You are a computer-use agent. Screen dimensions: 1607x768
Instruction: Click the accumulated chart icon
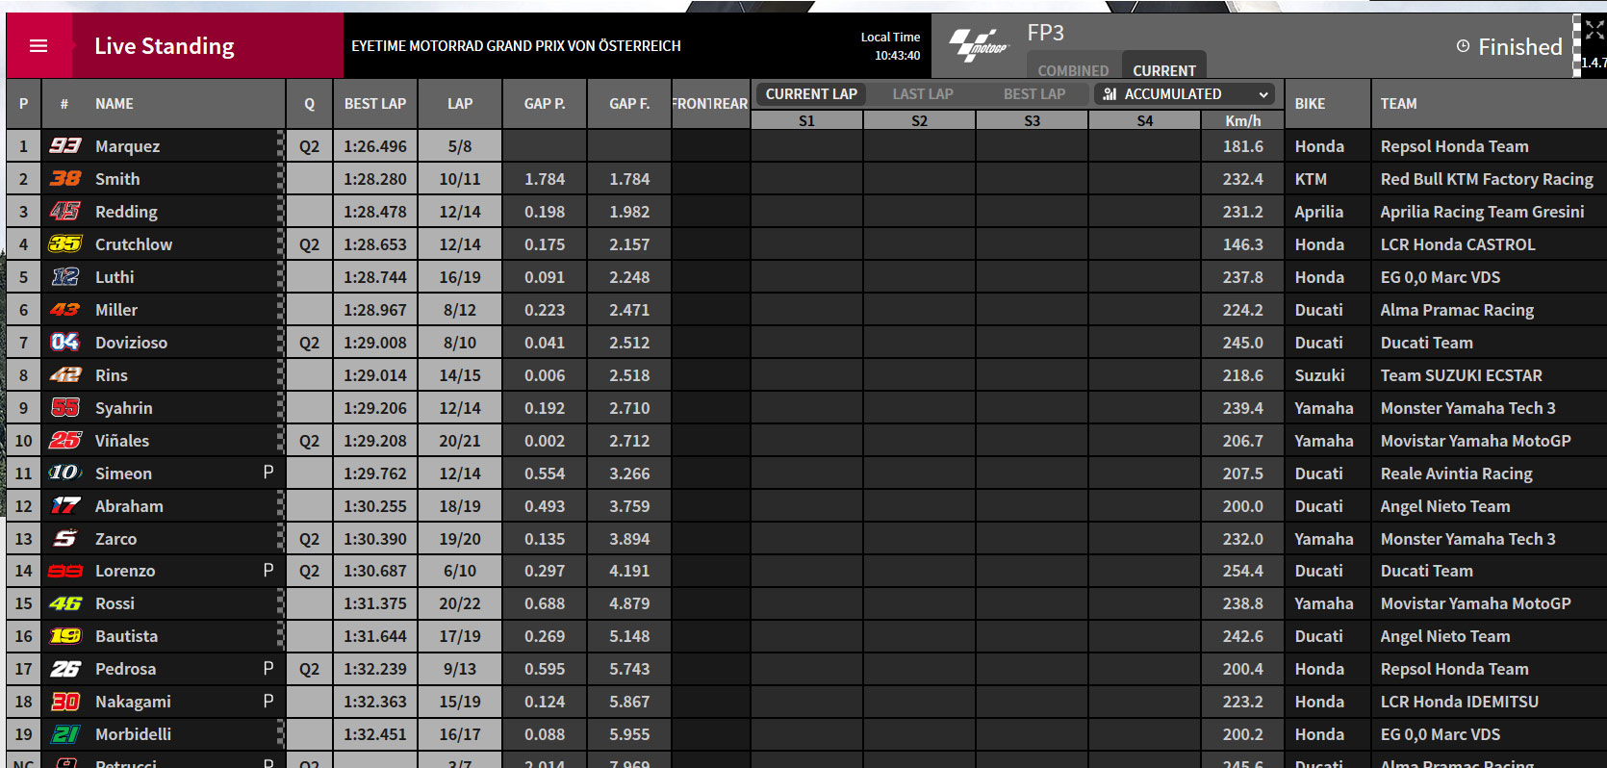click(1110, 94)
